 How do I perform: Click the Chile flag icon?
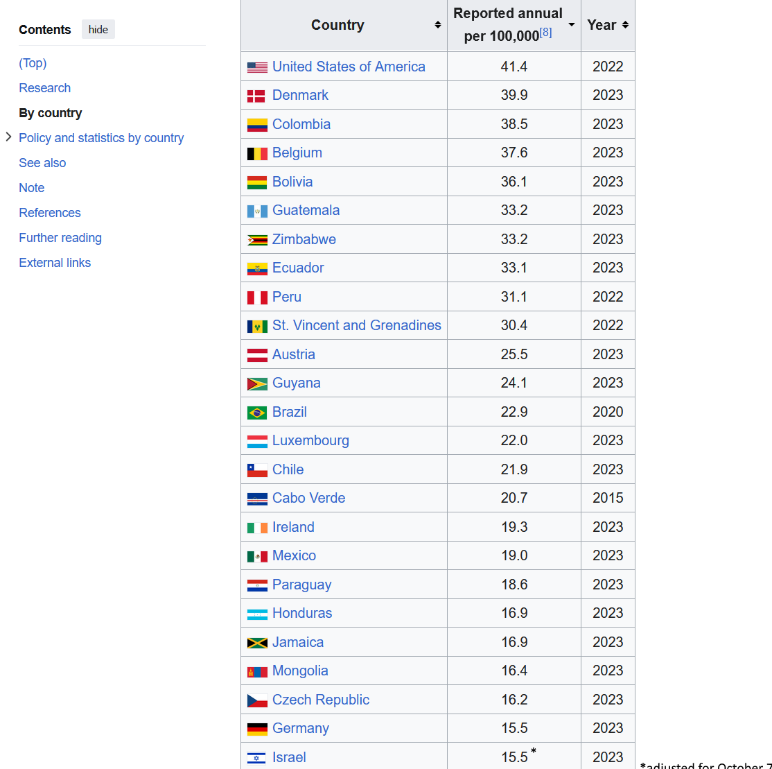click(257, 470)
